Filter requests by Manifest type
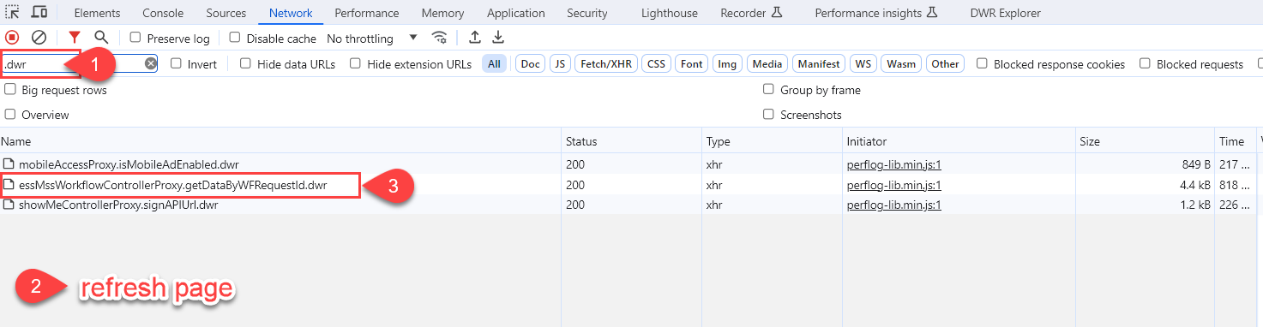This screenshot has width=1263, height=327. coord(819,63)
